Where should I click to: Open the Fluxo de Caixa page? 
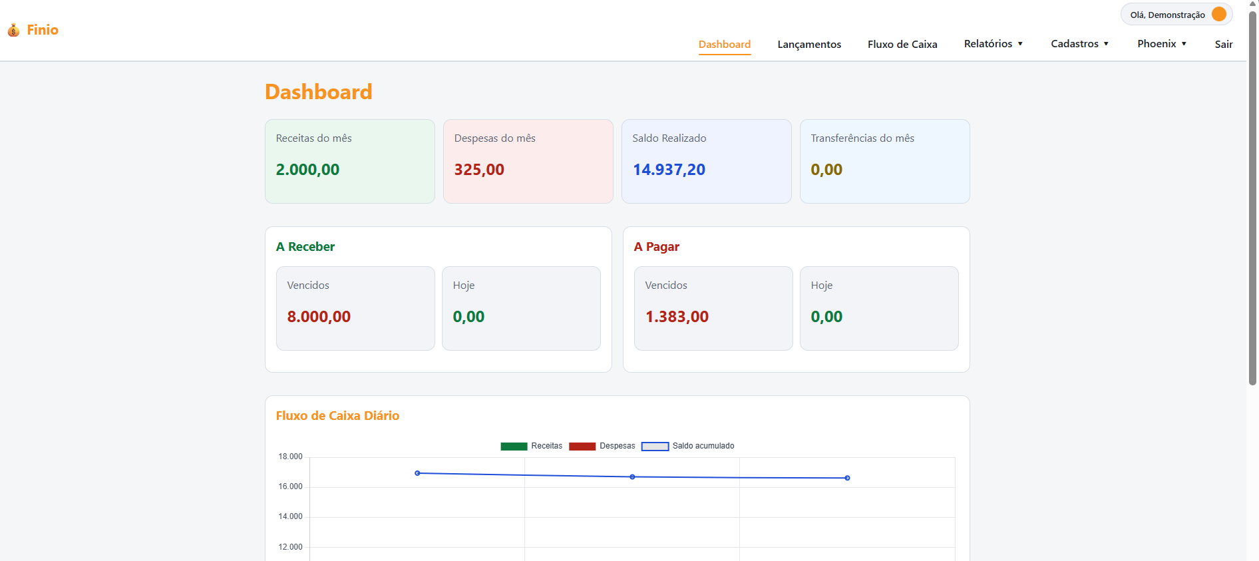(x=902, y=45)
